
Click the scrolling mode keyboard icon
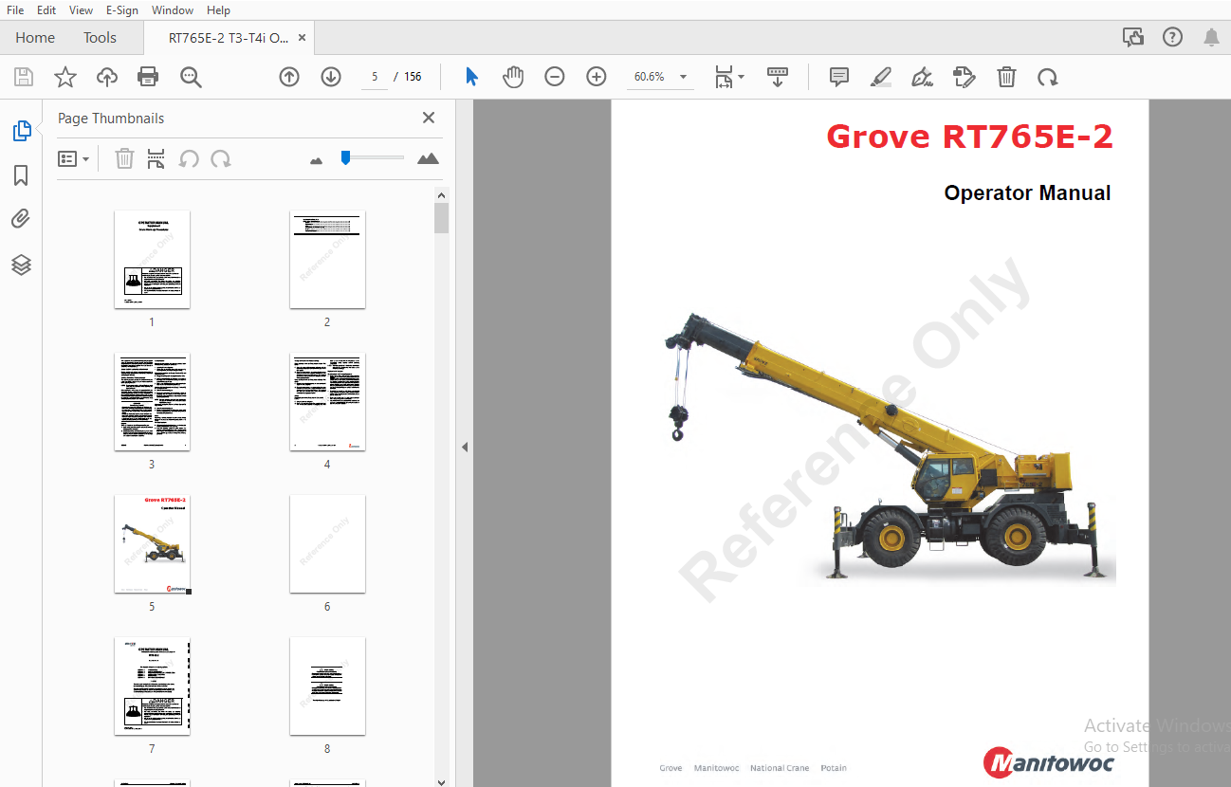(x=778, y=77)
